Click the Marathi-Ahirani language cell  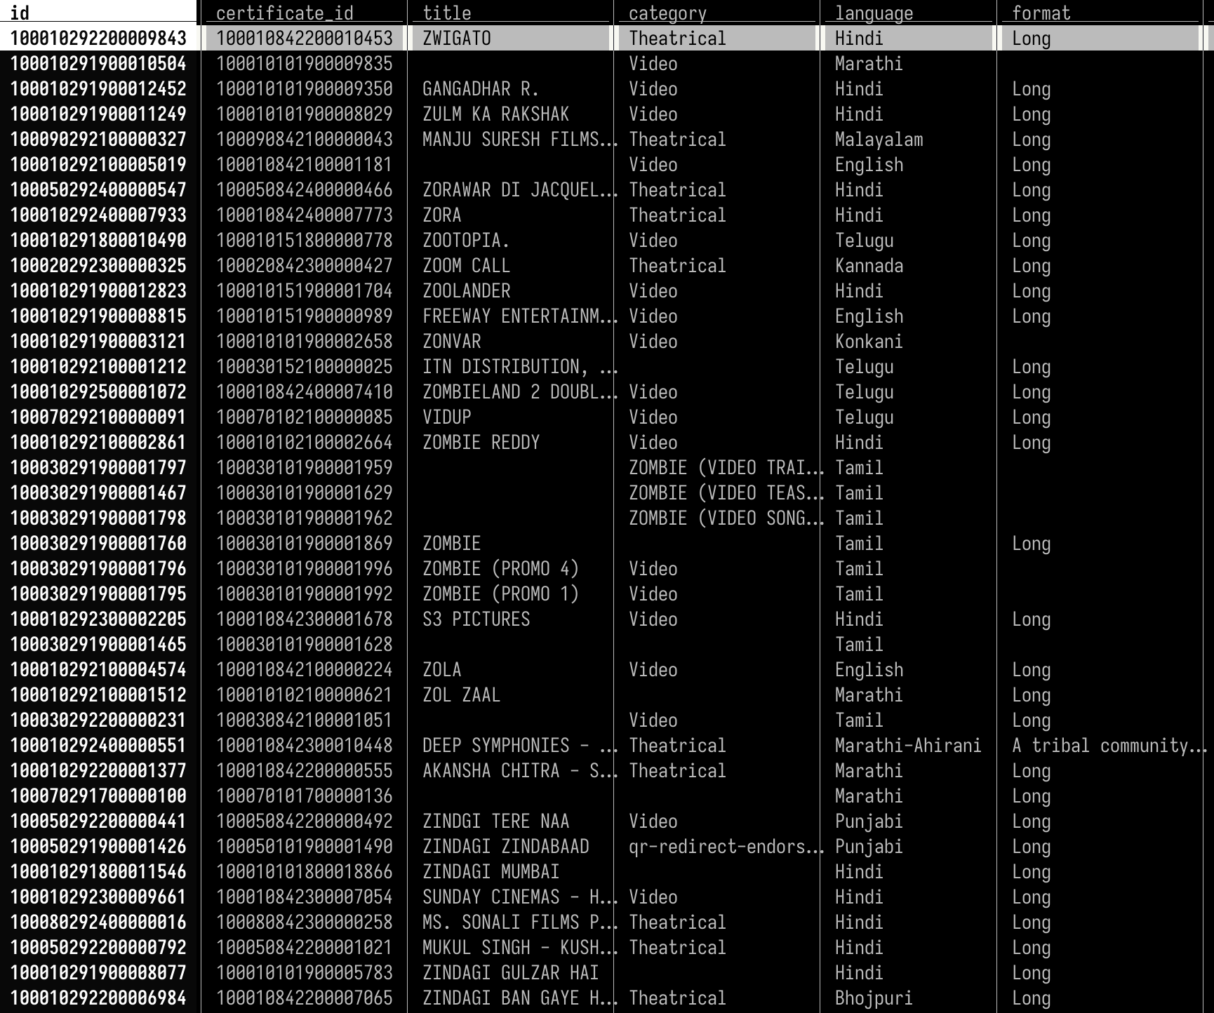click(907, 746)
